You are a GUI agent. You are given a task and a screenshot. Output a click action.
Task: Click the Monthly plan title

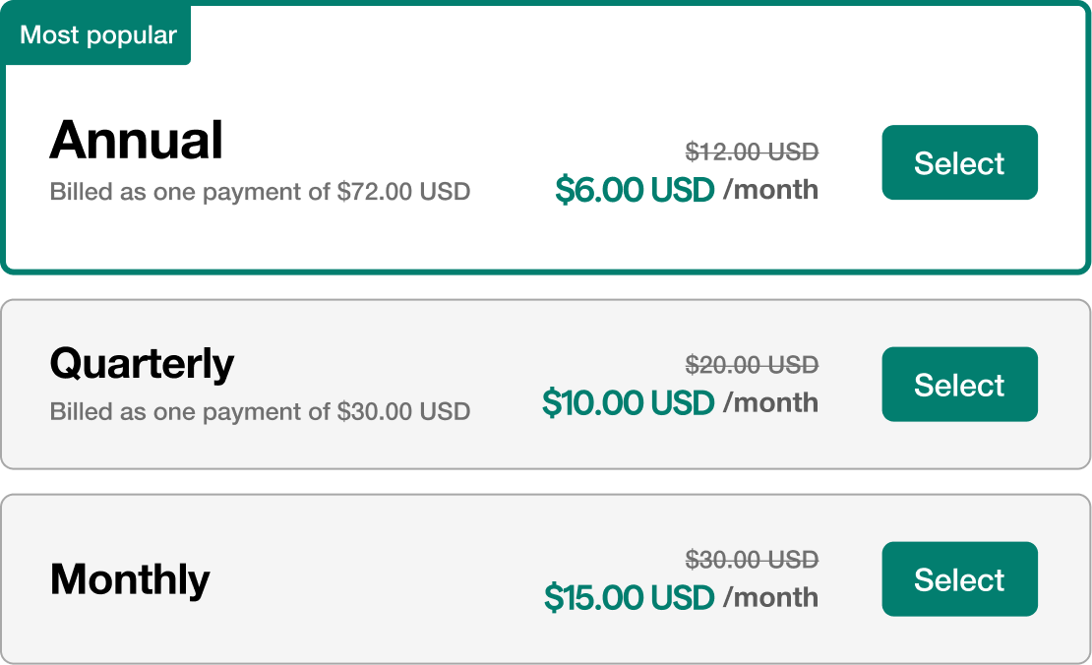pyautogui.click(x=128, y=580)
